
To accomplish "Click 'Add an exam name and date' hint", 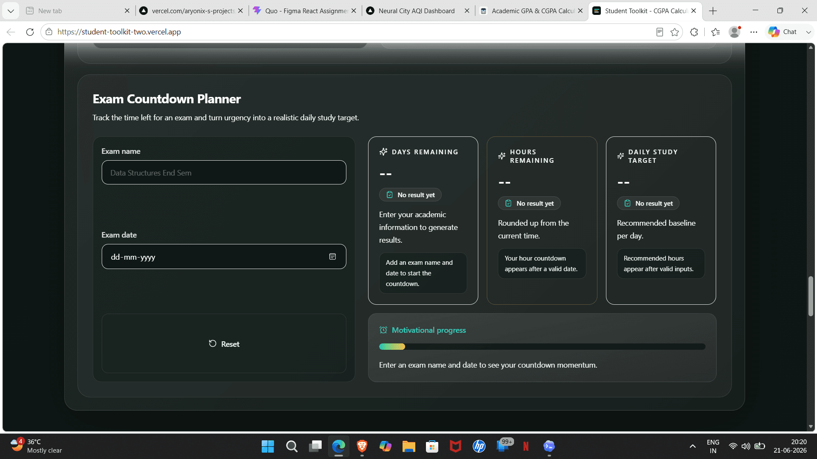I will pos(423,273).
